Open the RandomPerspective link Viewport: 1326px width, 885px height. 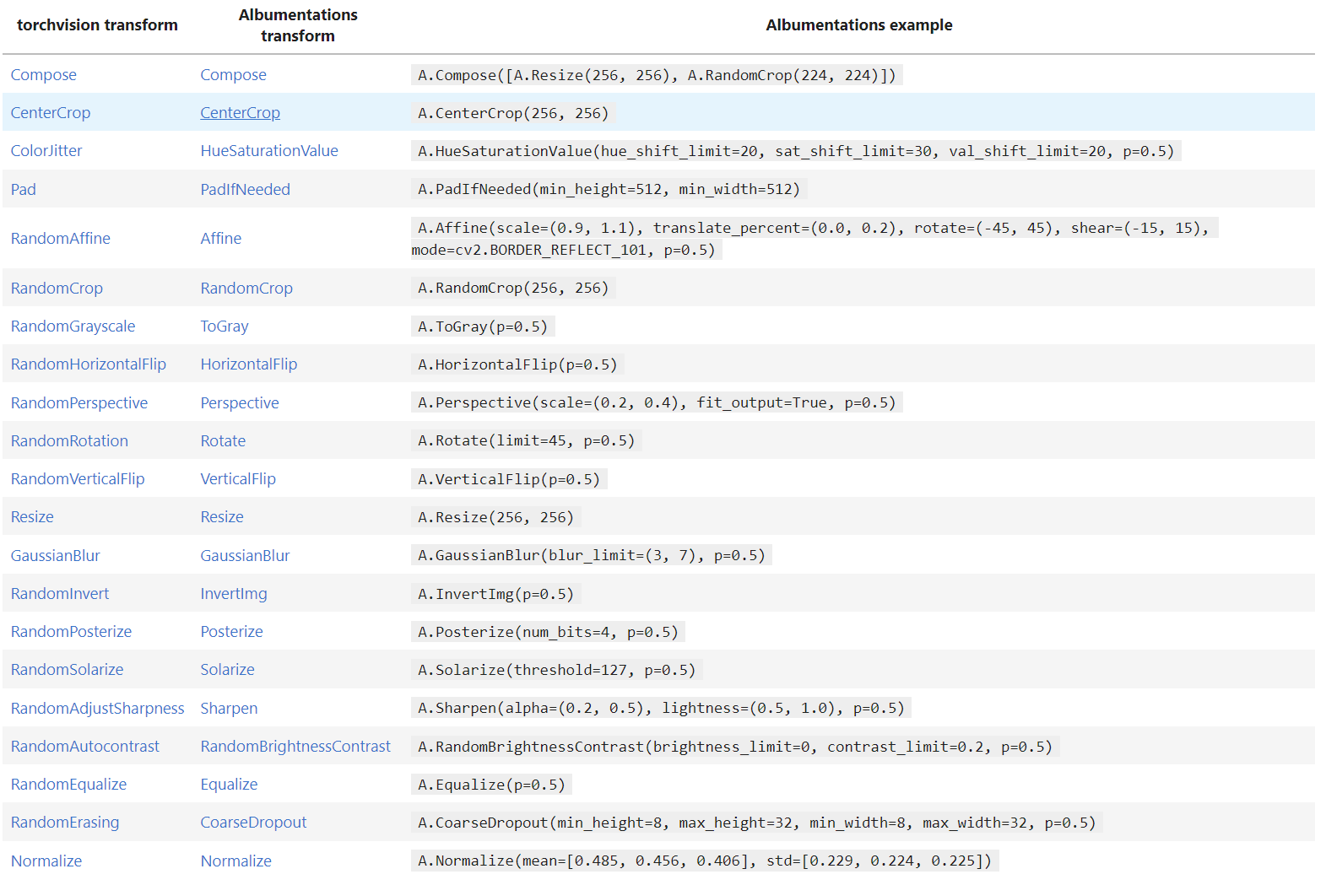tap(78, 403)
